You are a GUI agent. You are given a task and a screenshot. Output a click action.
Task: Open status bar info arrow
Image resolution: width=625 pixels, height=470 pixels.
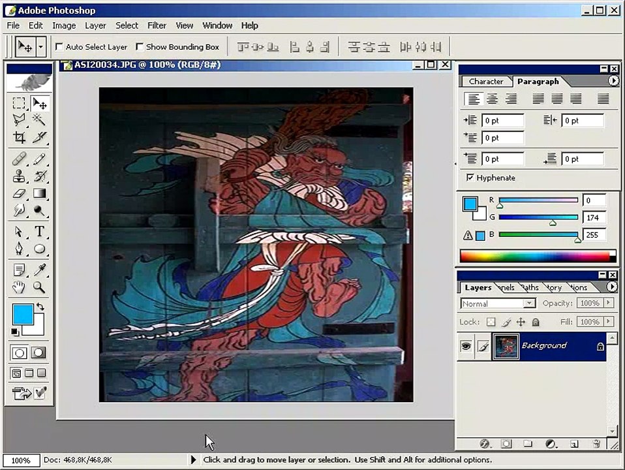[x=193, y=460]
